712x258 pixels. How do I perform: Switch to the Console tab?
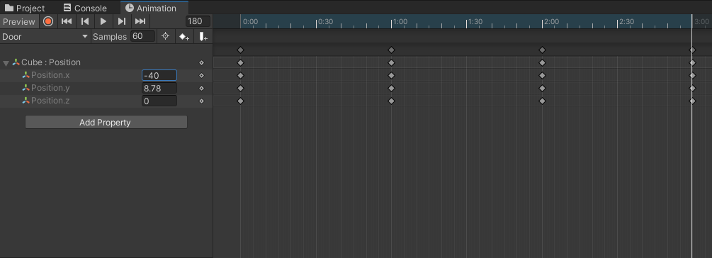tap(85, 9)
